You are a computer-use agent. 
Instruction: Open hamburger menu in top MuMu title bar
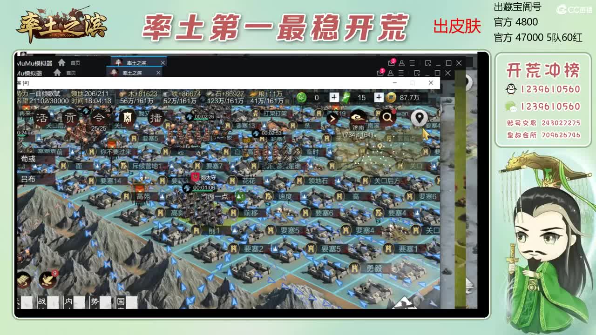point(412,63)
